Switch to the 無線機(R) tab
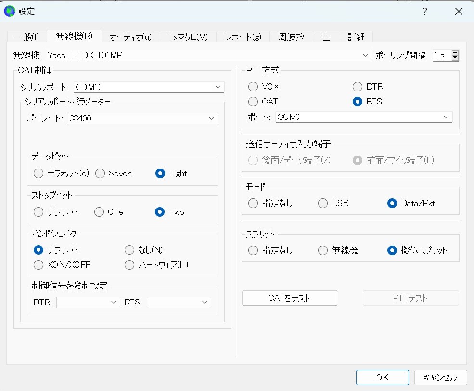 click(x=75, y=36)
